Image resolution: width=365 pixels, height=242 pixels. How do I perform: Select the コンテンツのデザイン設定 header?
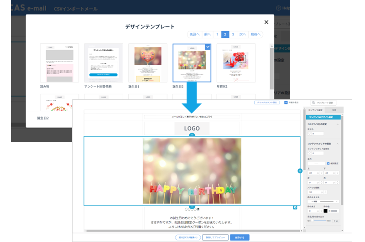point(323,117)
